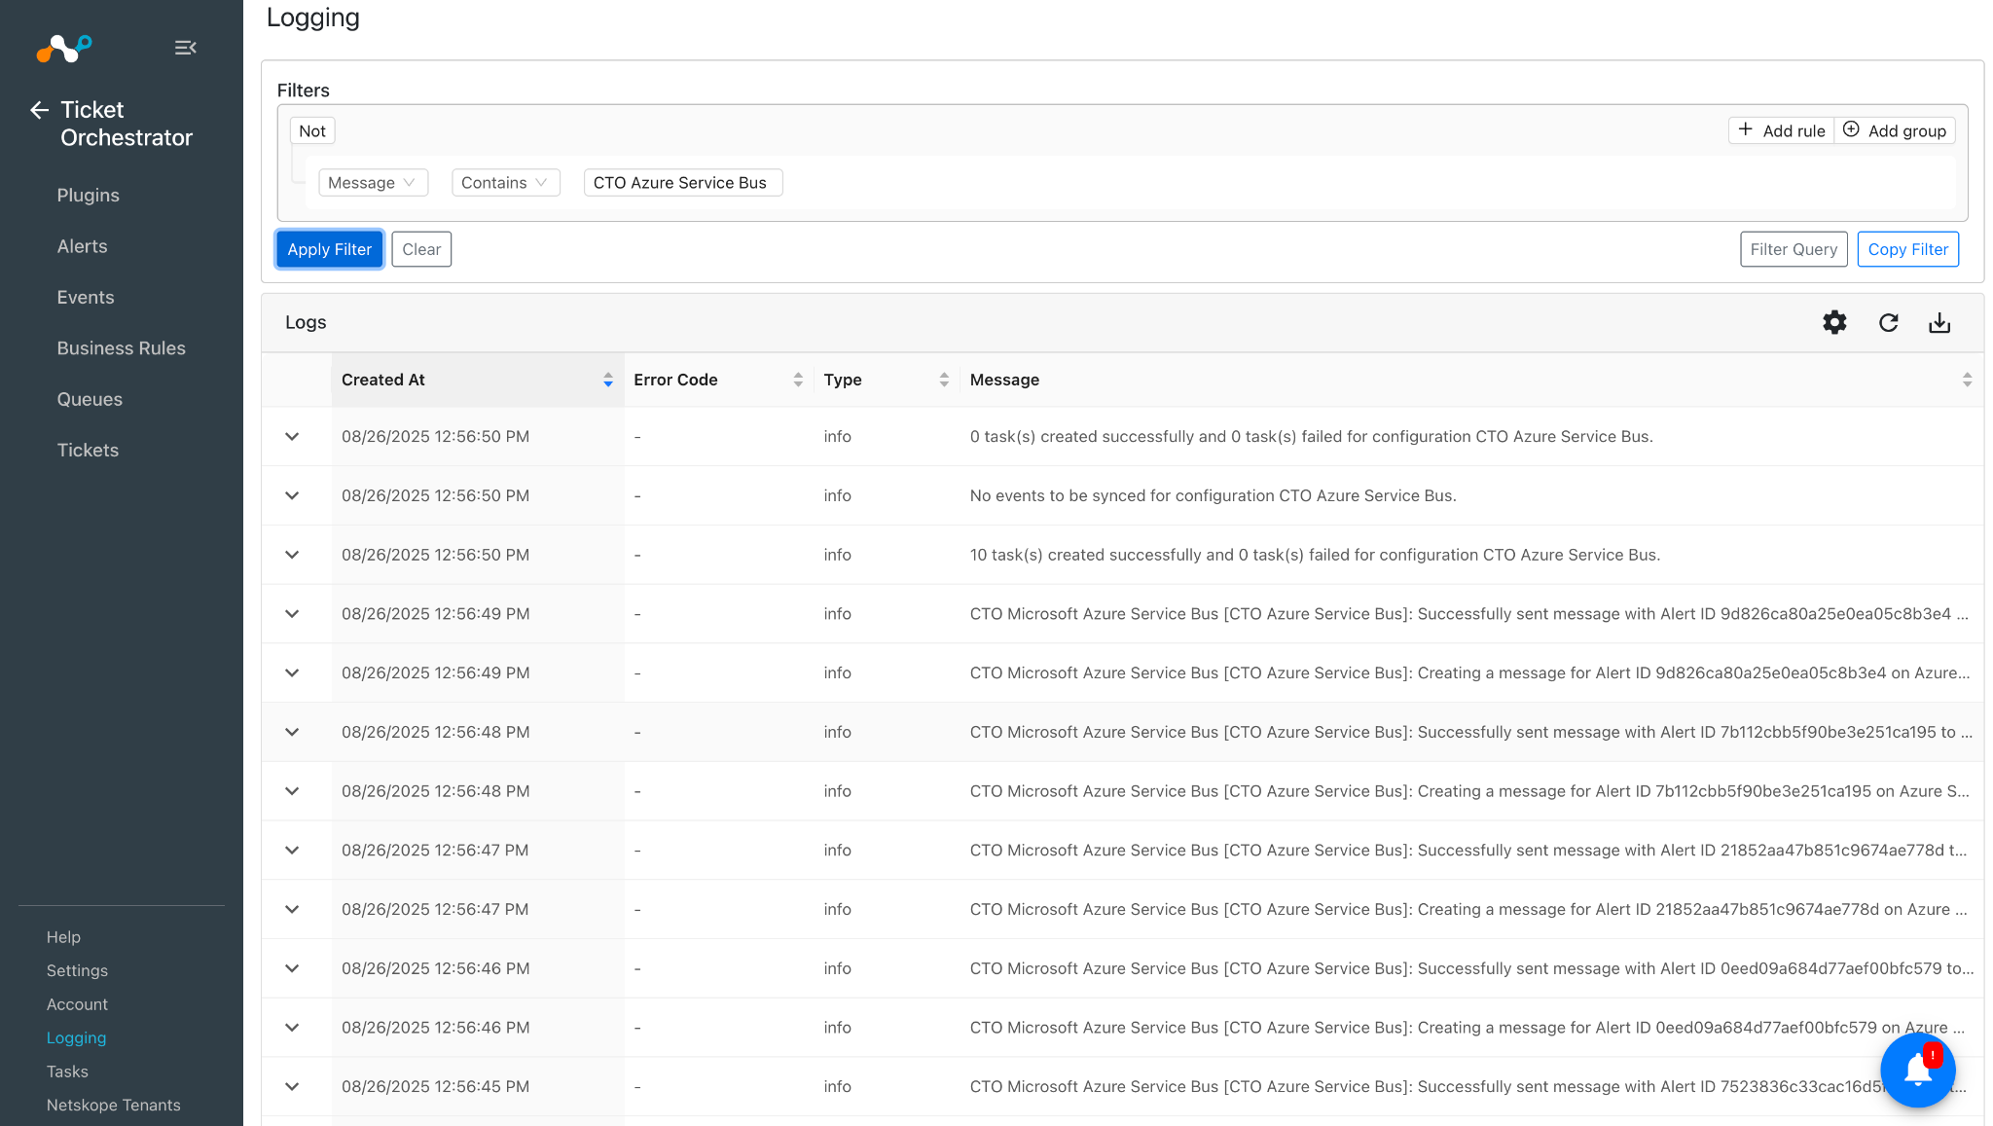
Task: Open Help in the sidebar
Action: tap(63, 937)
